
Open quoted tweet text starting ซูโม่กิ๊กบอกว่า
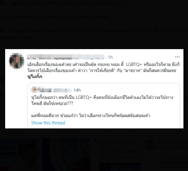(x=102, y=100)
